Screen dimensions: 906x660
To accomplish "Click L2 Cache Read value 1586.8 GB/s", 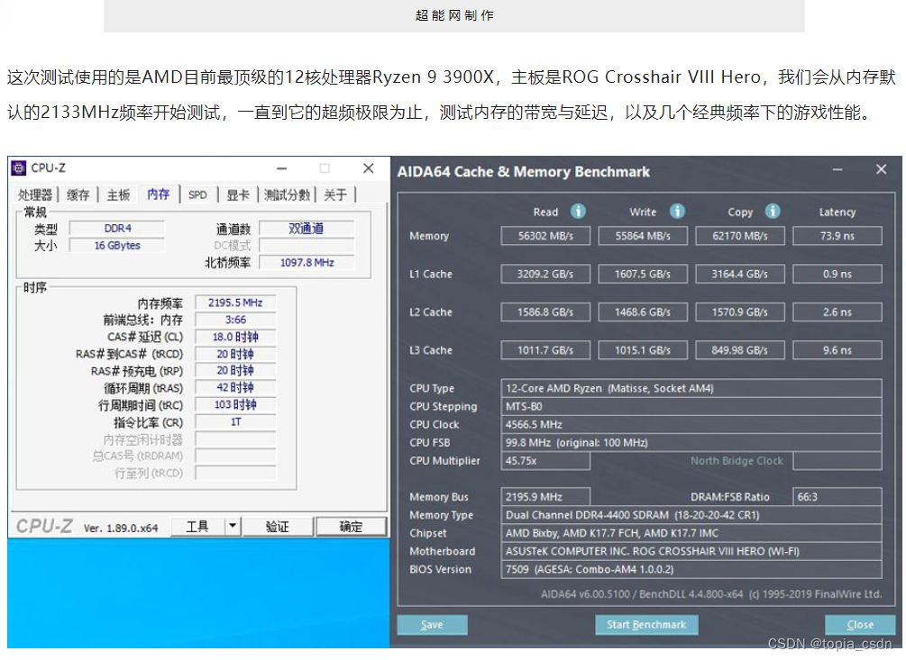I will (x=545, y=312).
